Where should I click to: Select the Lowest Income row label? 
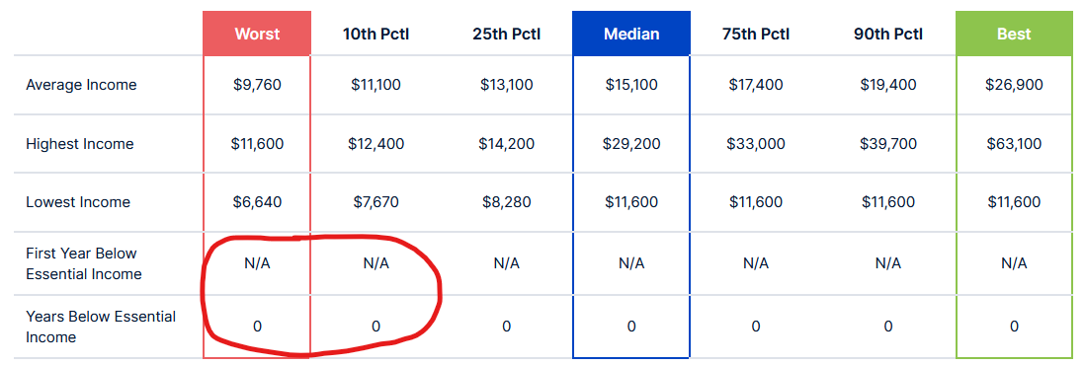(x=77, y=202)
